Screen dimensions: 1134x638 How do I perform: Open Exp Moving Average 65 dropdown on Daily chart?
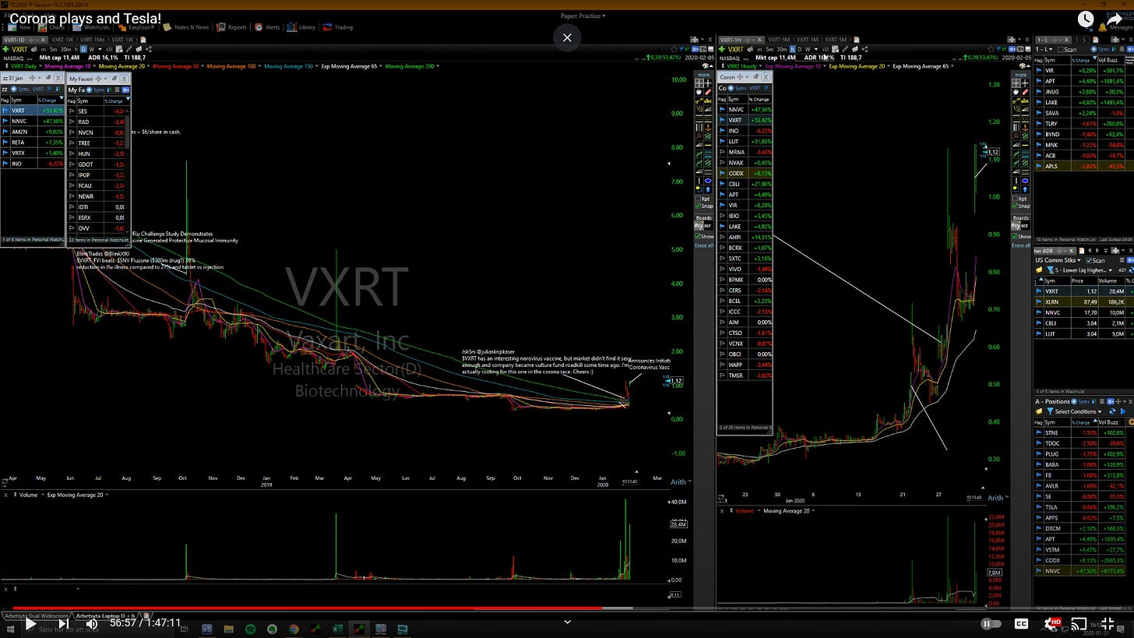(382, 65)
